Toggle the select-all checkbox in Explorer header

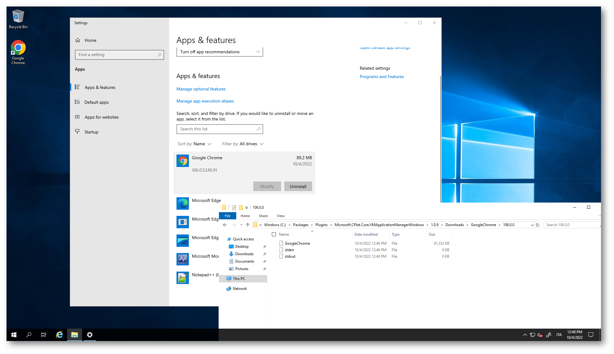point(274,234)
